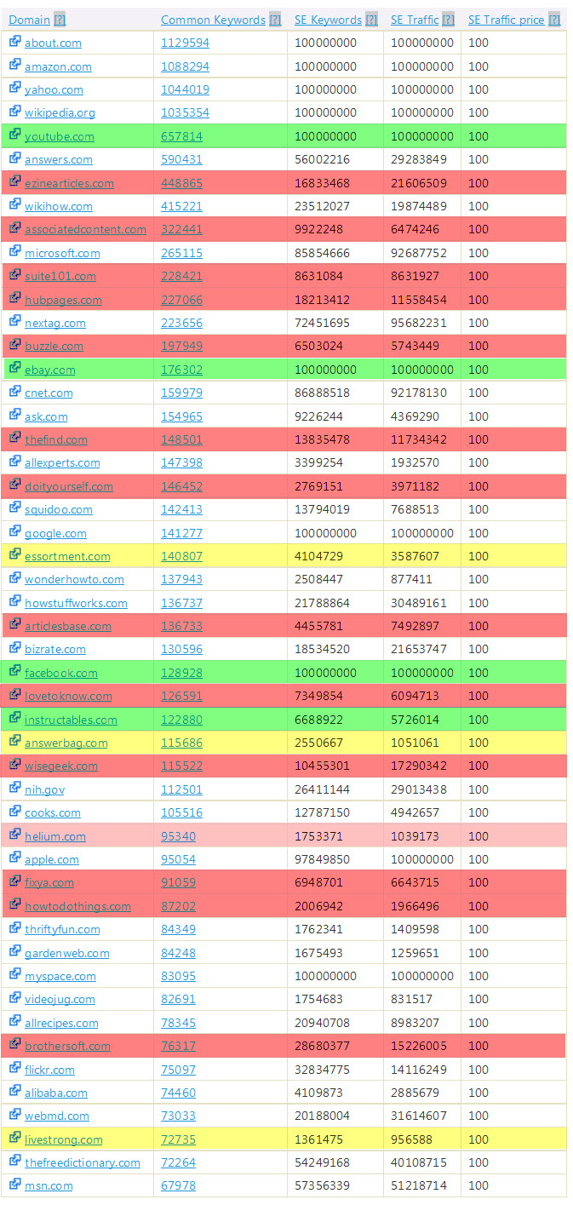Image resolution: width=573 pixels, height=1205 pixels.
Task: Open the about.com domain link
Action: 53,43
